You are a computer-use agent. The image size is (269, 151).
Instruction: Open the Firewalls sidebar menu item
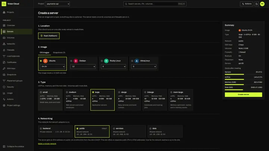(x=17, y=50)
